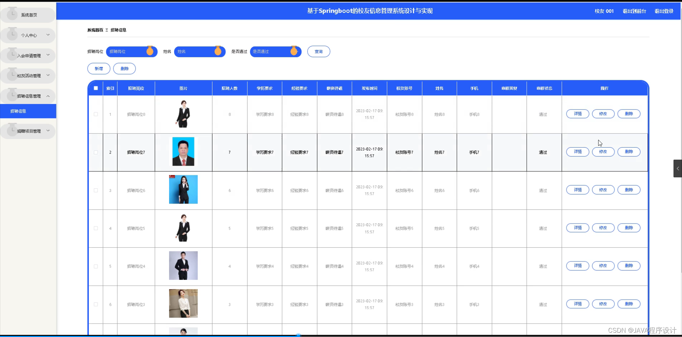682x337 pixels.
Task: Click 删除 for 招聘岗位6 row
Action: [x=629, y=190]
